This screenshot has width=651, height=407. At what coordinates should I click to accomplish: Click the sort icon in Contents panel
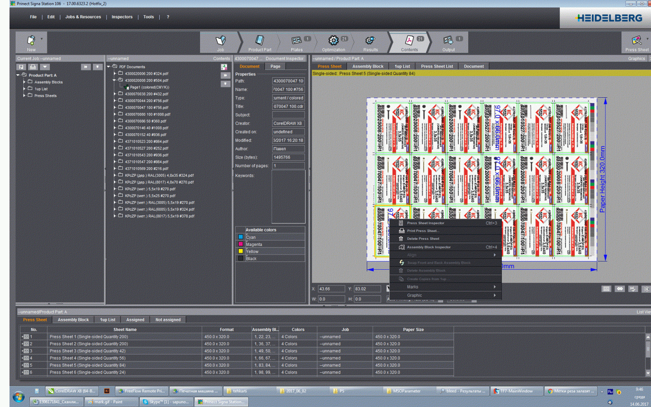[224, 67]
